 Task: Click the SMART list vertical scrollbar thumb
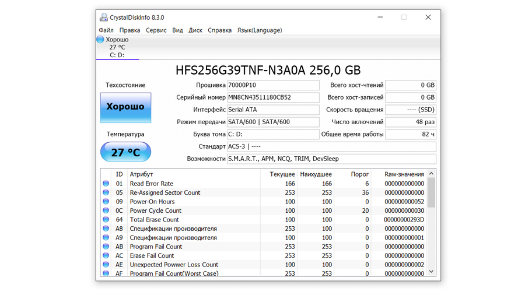(x=431, y=192)
